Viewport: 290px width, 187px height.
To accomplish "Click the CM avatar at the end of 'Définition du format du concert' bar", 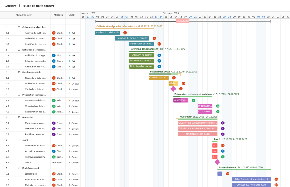I will point(154,38).
